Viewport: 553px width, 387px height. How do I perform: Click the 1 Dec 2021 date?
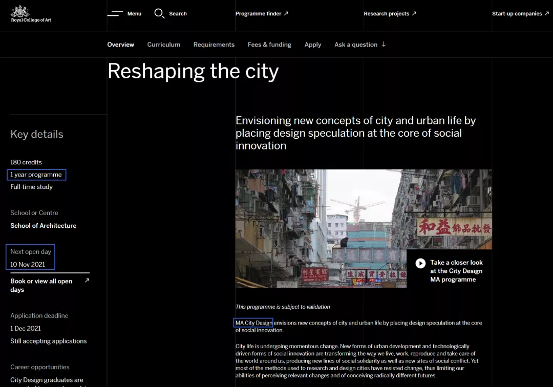pyautogui.click(x=26, y=329)
